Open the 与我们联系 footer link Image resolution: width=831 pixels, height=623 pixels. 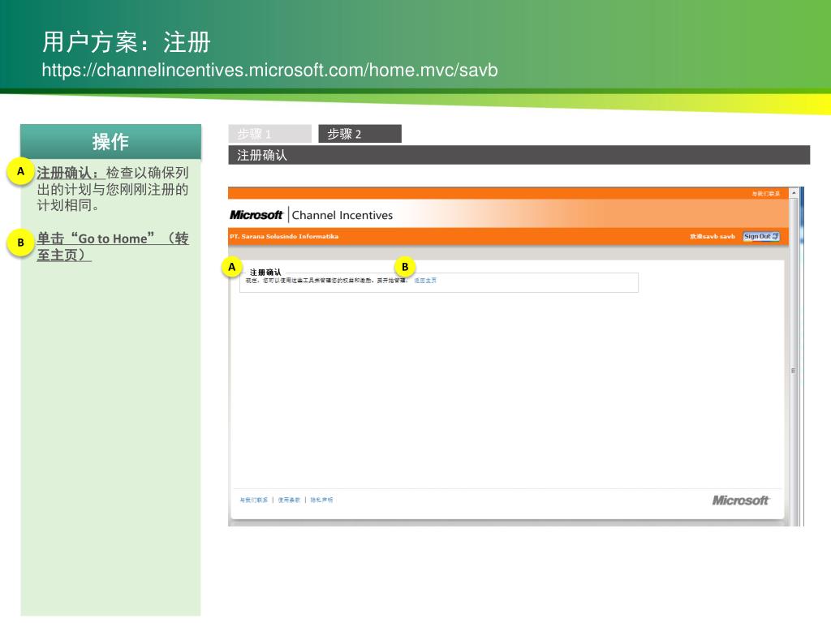pyautogui.click(x=254, y=500)
